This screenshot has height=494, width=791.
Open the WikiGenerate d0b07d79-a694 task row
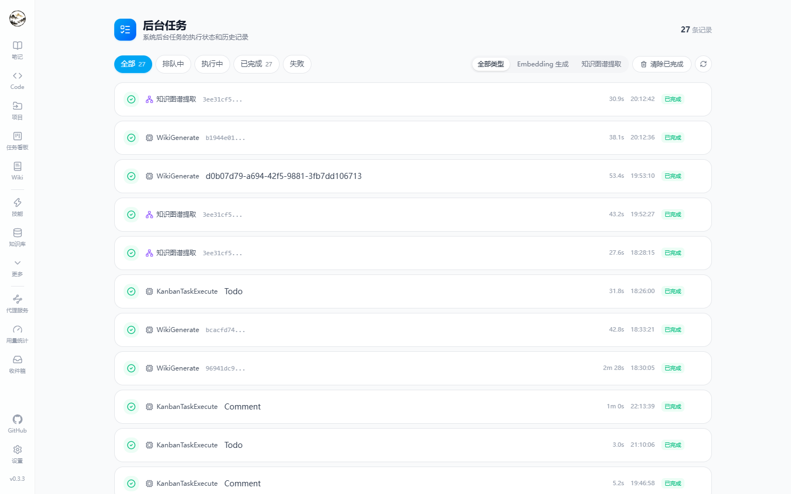[413, 176]
